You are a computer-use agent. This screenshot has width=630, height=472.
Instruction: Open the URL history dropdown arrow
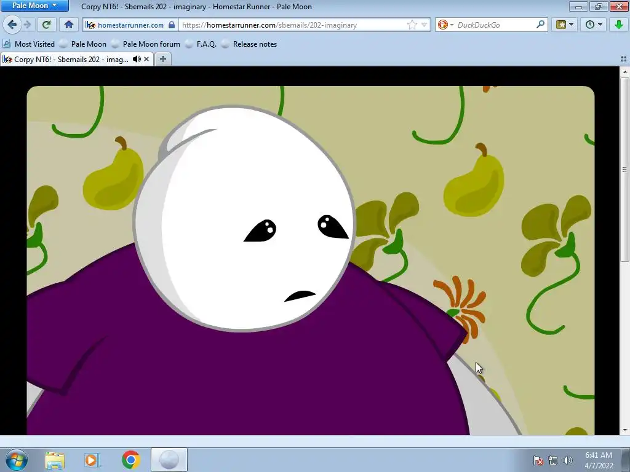tap(424, 25)
